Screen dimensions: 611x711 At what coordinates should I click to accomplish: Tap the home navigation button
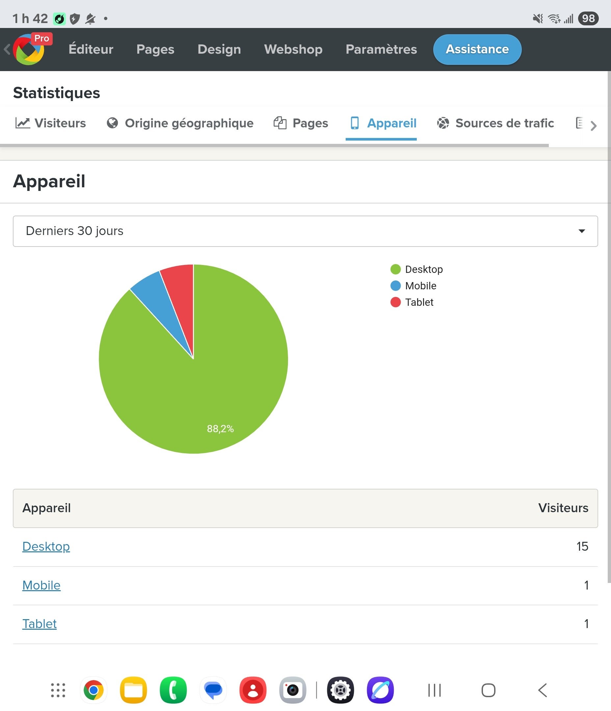(x=488, y=690)
